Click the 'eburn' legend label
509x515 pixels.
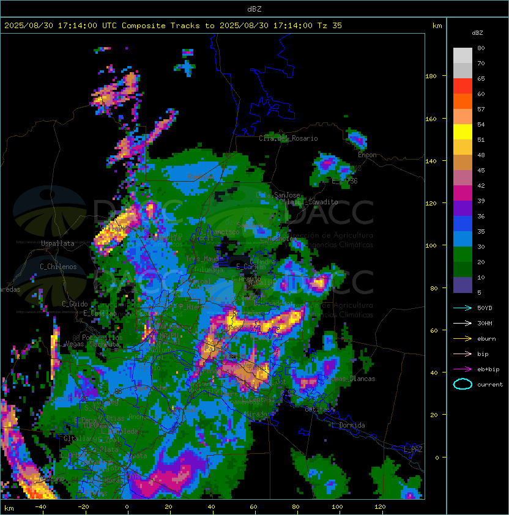[486, 339]
